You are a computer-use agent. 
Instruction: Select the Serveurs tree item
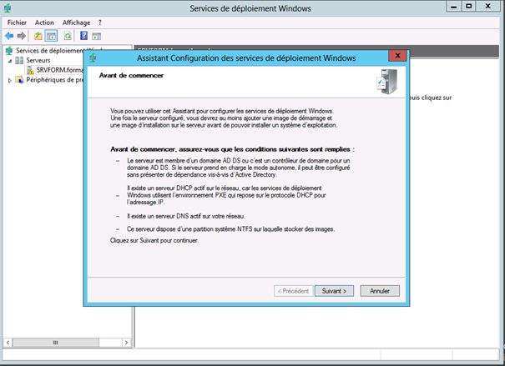coord(38,60)
